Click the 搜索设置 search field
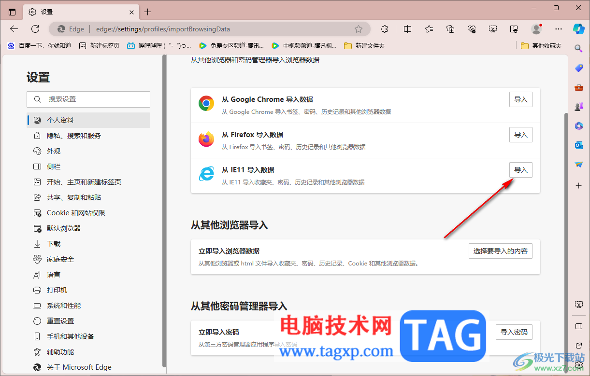This screenshot has width=590, height=376. pos(88,99)
